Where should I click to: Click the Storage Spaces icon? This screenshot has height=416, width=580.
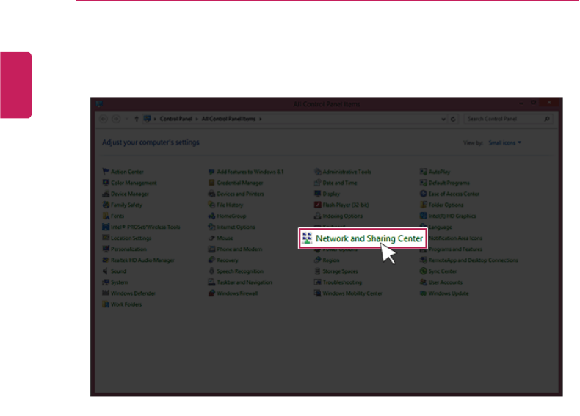[x=317, y=271]
